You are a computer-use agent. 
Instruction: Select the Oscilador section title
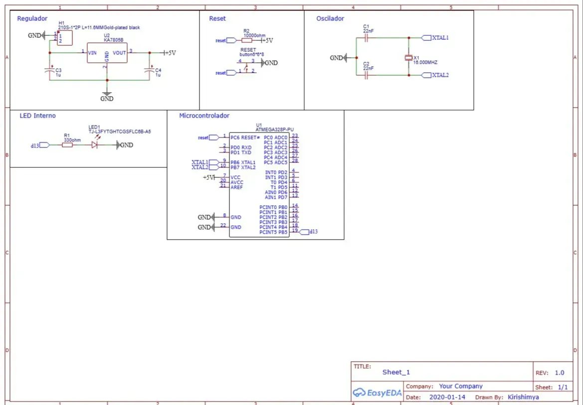(330, 18)
